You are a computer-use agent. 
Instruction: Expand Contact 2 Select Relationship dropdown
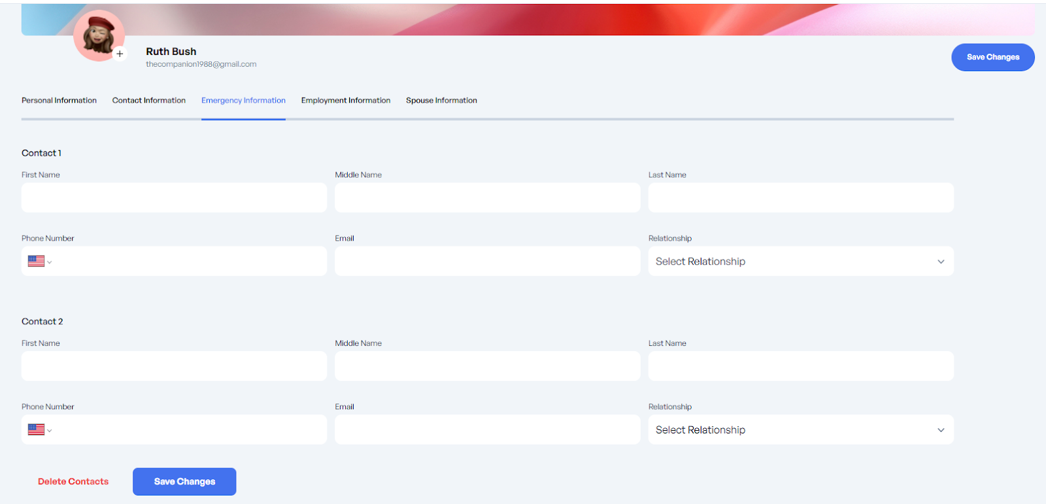pos(800,430)
